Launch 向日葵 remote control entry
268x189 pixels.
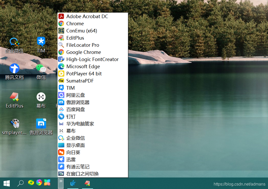[93, 152]
